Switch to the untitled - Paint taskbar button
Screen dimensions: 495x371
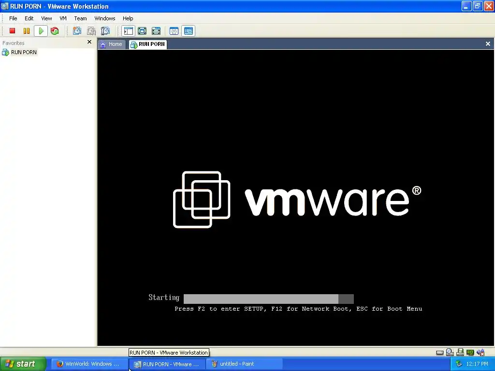245,364
